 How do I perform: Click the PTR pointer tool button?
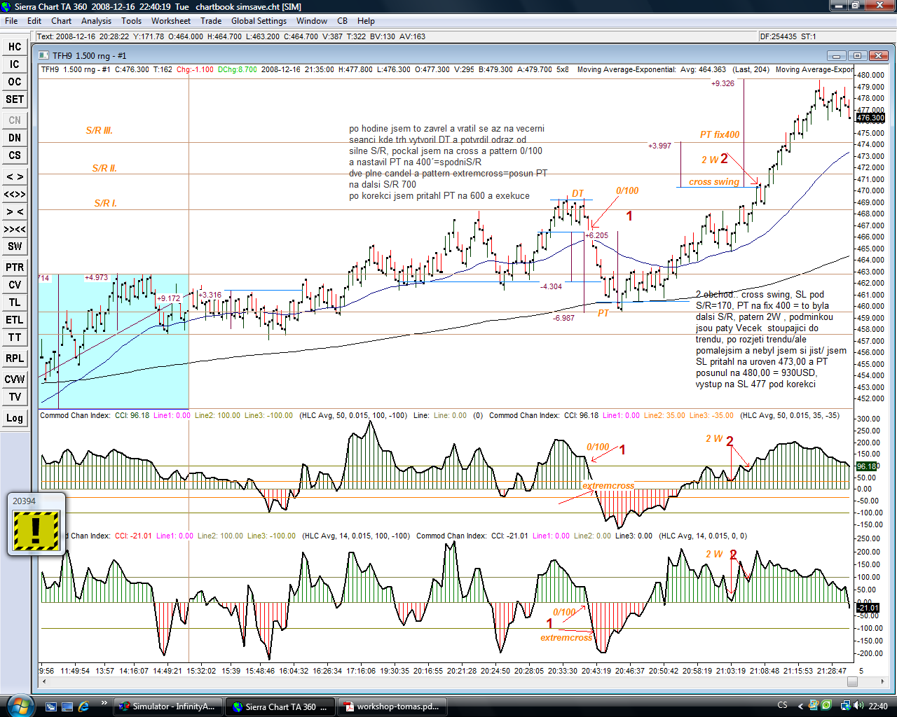click(x=15, y=267)
